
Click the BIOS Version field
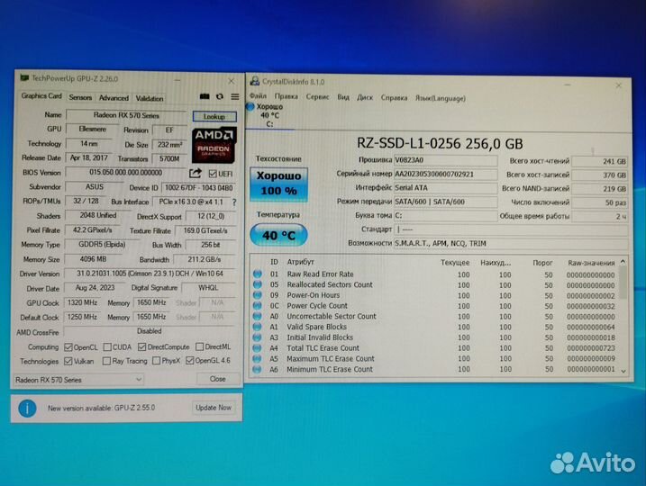125,173
